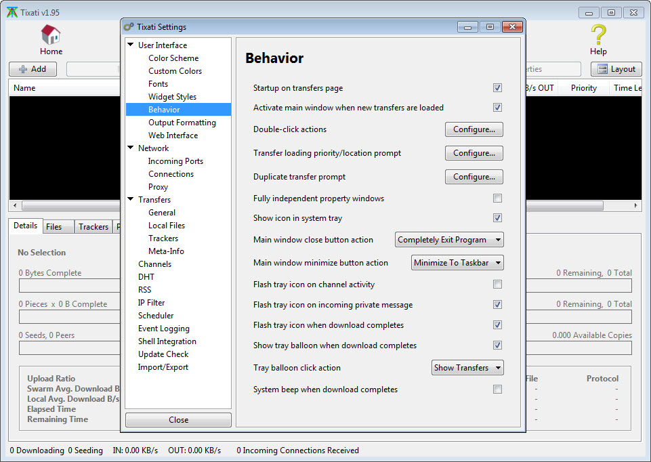This screenshot has width=651, height=462.
Task: Collapse the User Interface tree section
Action: click(x=131, y=45)
